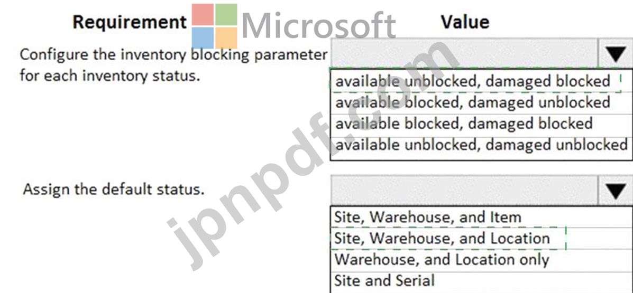Click the Microsoft four-square logo
The height and width of the screenshot is (293, 633).
tap(214, 26)
